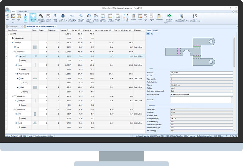The height and width of the screenshot is (166, 243).
Task: Click the Add a group icon
Action: coord(55,17)
